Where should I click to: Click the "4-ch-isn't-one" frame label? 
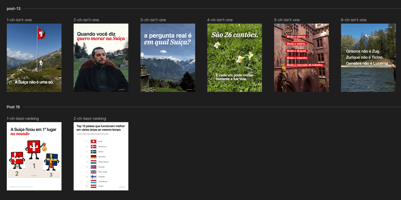(x=220, y=20)
